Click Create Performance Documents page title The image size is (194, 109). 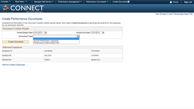pos(22,19)
